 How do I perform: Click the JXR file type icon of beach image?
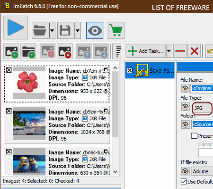(x=85, y=118)
